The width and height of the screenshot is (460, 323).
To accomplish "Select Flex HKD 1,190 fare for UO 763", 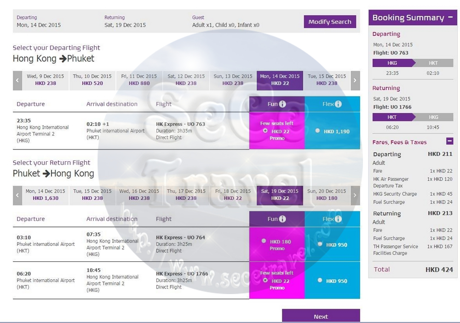I will (318, 131).
